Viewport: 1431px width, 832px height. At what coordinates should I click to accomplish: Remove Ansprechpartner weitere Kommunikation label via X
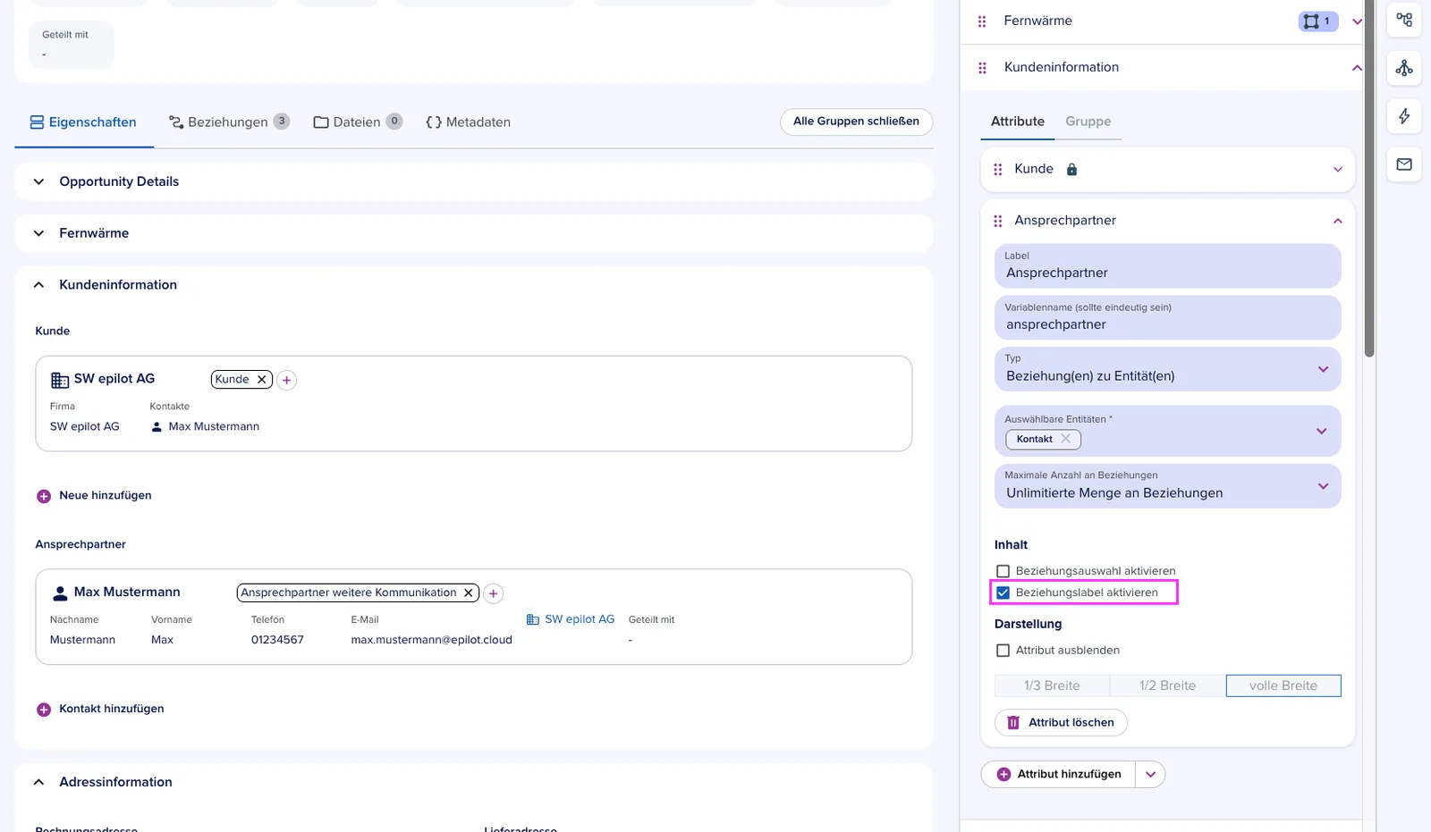(x=468, y=592)
